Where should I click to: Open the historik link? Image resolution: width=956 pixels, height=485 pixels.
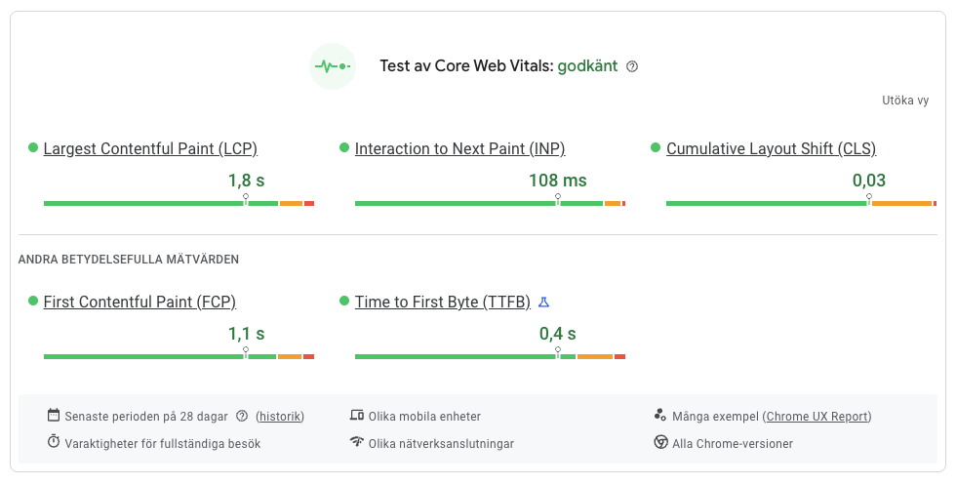[280, 417]
